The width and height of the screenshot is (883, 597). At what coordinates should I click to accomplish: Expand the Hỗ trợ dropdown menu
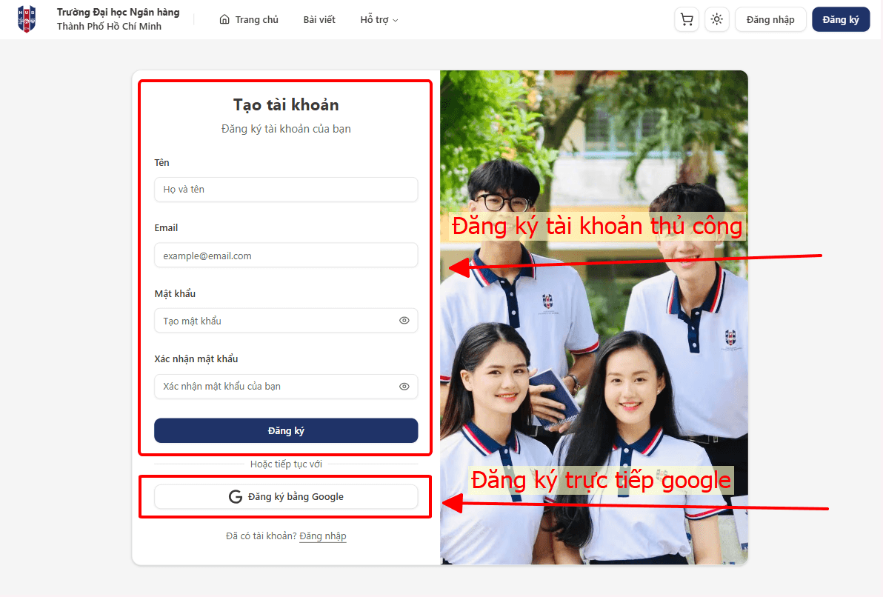(379, 19)
